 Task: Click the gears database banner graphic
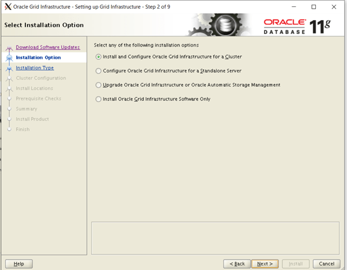223,25
